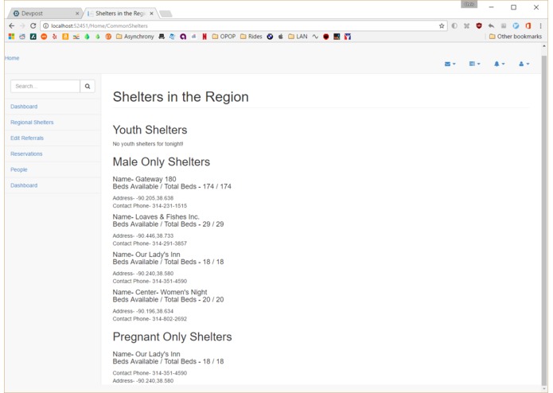Expand the user profile dropdown
The image size is (553, 393).
524,64
